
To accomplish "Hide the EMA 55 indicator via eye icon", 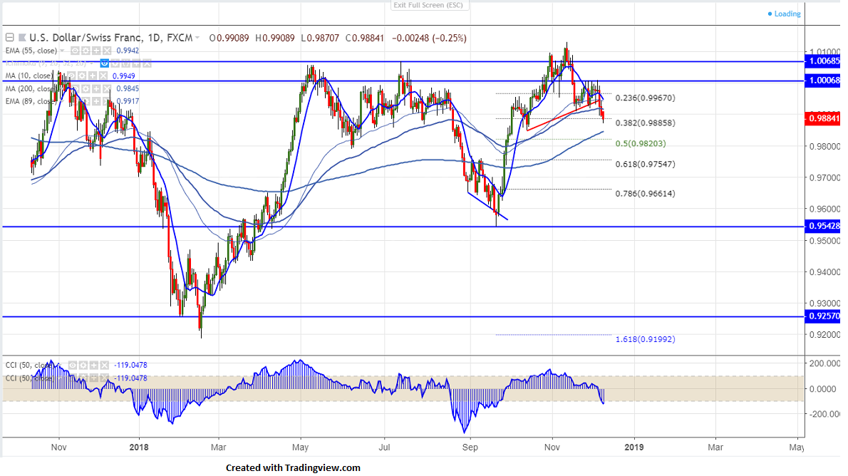I will click(x=75, y=51).
